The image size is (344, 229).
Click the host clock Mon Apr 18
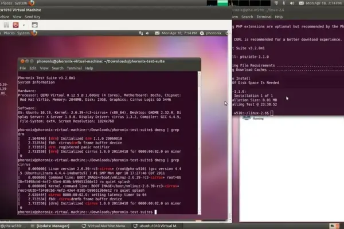click(x=323, y=3)
